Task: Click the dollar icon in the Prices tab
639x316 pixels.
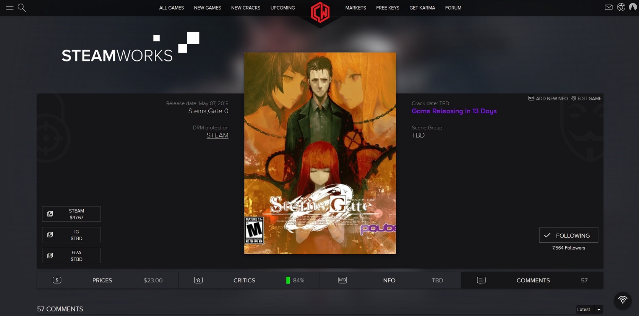Action: (57, 280)
